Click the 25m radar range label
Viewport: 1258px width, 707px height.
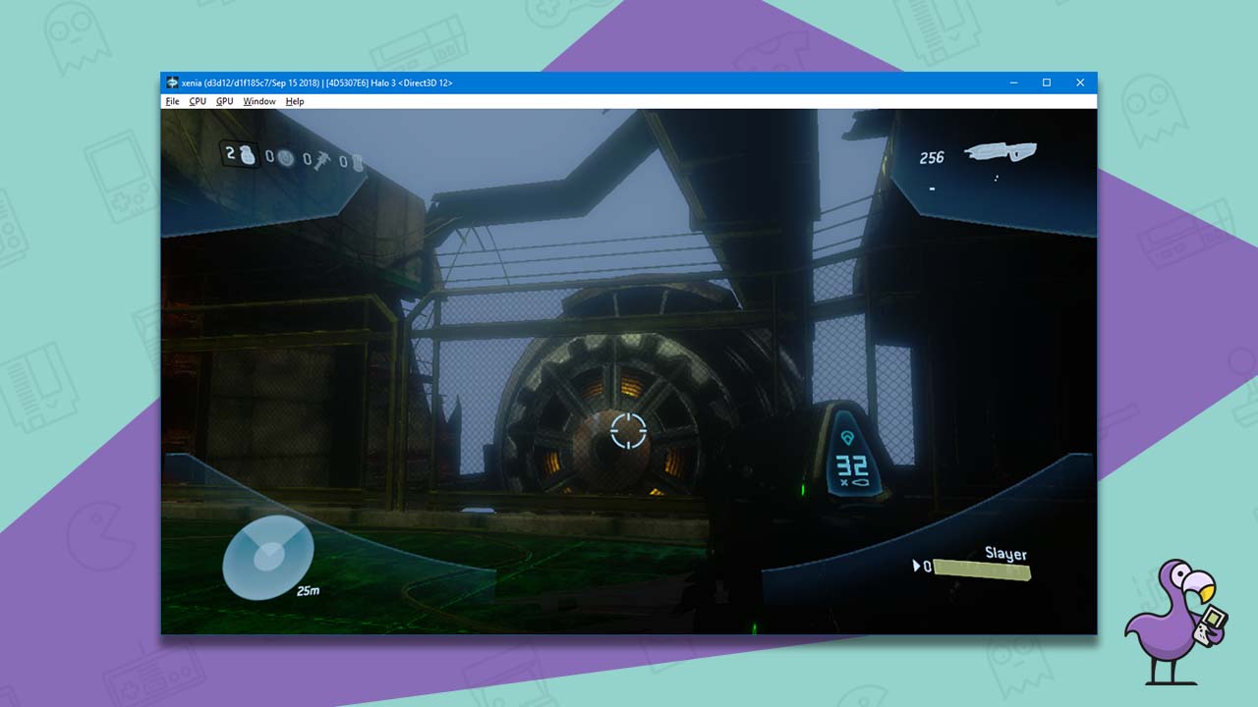click(x=309, y=591)
